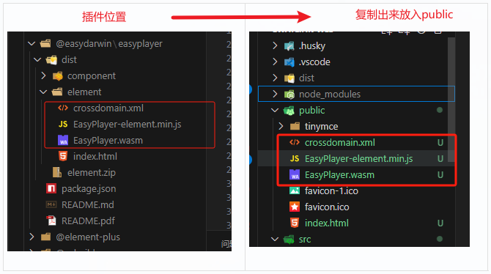The image size is (491, 274).
Task: Open index.html in the public folder
Action: pyautogui.click(x=327, y=223)
